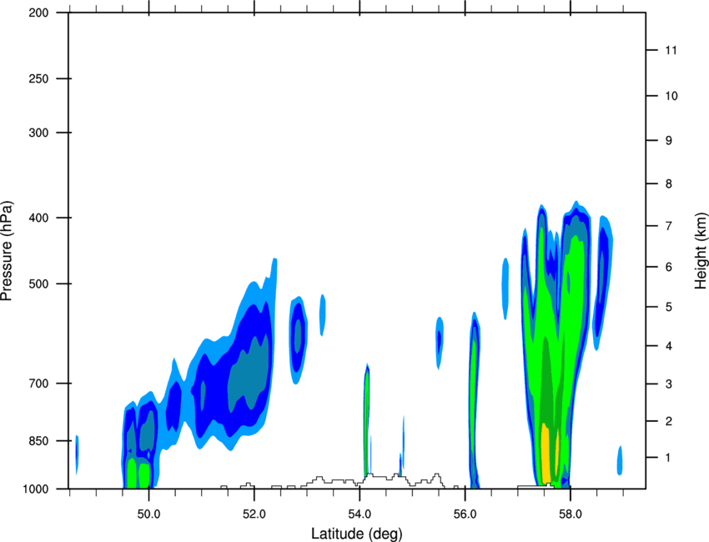Click the 11 km height tick label
This screenshot has width=709, height=542.
(x=671, y=50)
